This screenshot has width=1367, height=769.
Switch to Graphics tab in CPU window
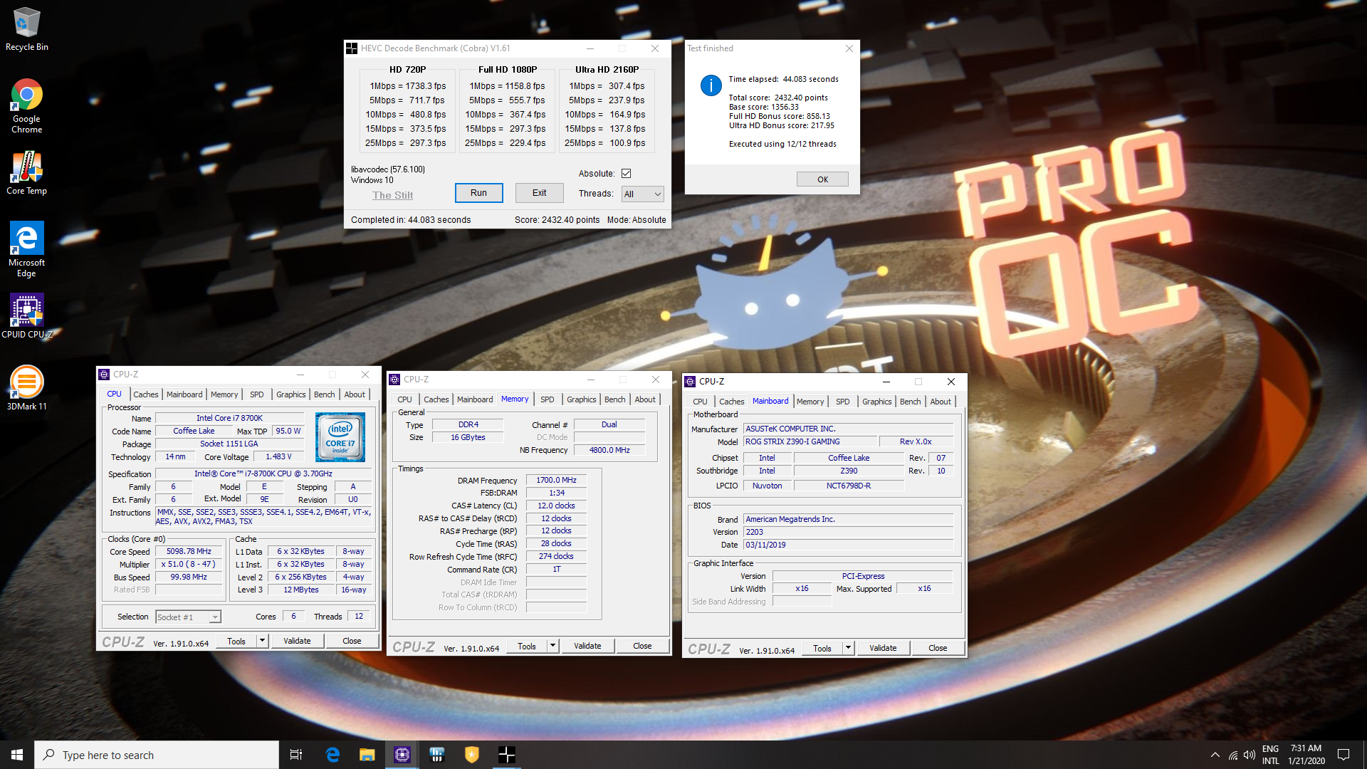click(x=290, y=394)
